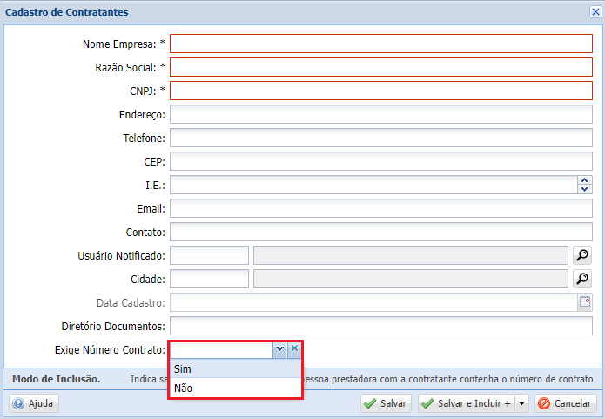The width and height of the screenshot is (605, 419).
Task: Click the Cadastro de Contratantes title text
Action: (x=66, y=12)
